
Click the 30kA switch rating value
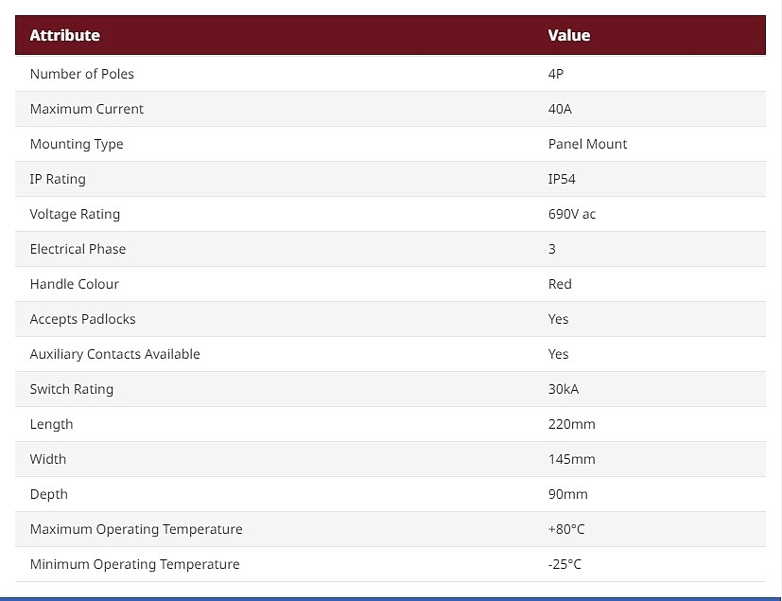click(563, 389)
